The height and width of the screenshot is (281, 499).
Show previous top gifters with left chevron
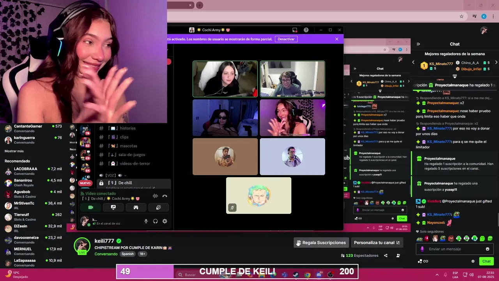(x=414, y=62)
